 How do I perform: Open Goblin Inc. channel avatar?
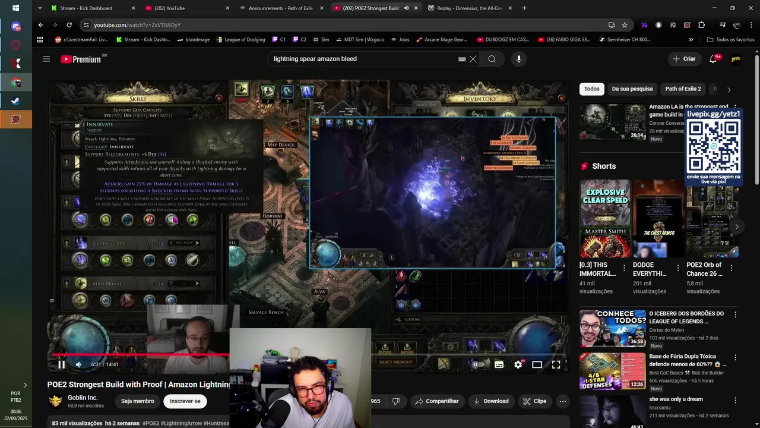point(55,401)
